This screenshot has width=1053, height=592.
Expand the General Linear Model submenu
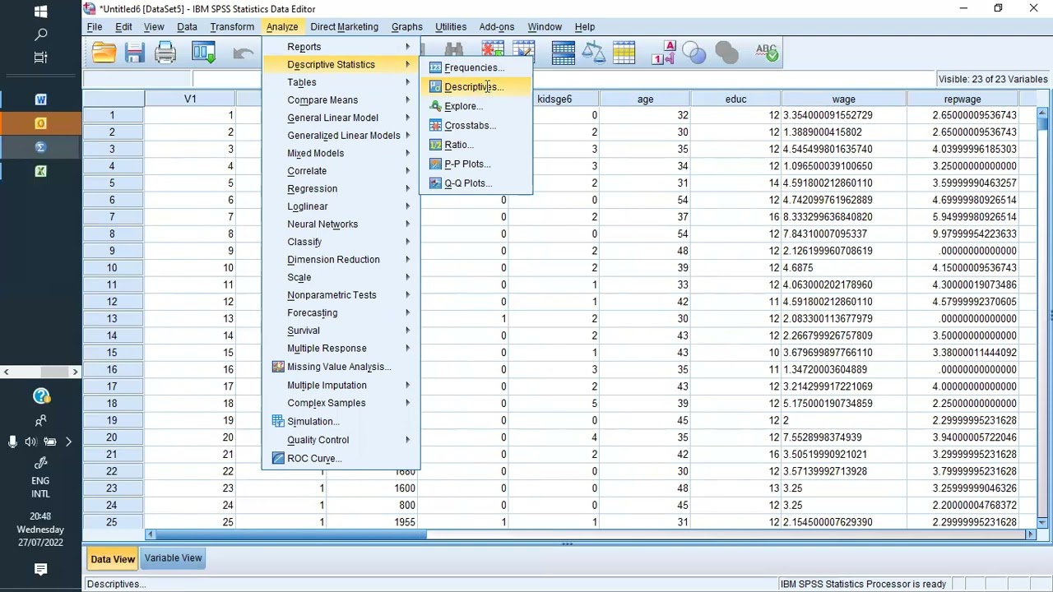tap(341, 118)
